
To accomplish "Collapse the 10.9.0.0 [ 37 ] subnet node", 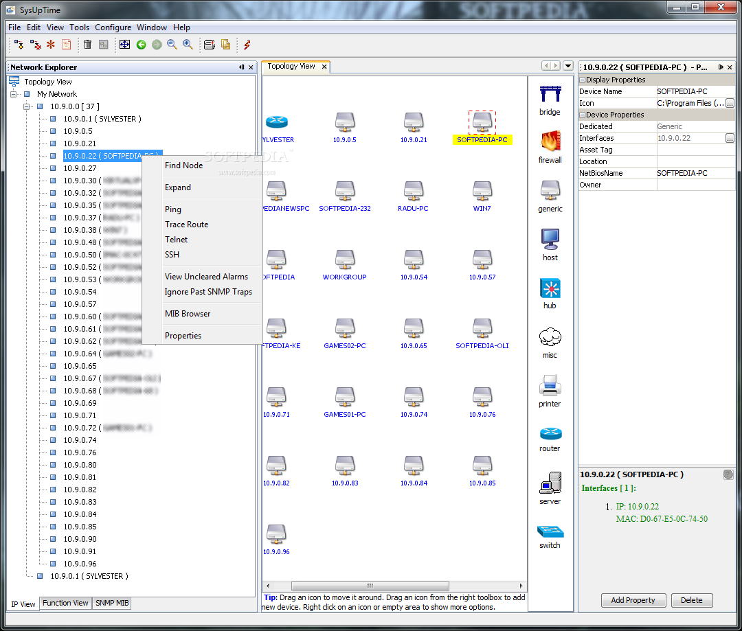I will (x=27, y=106).
